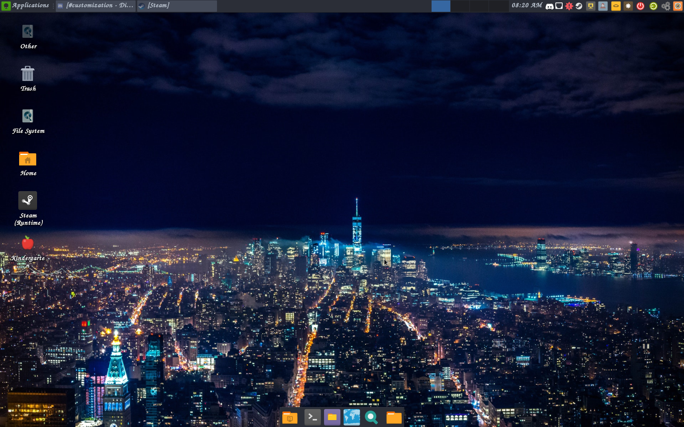
Task: Click the red alert notification tray icon
Action: tap(569, 6)
